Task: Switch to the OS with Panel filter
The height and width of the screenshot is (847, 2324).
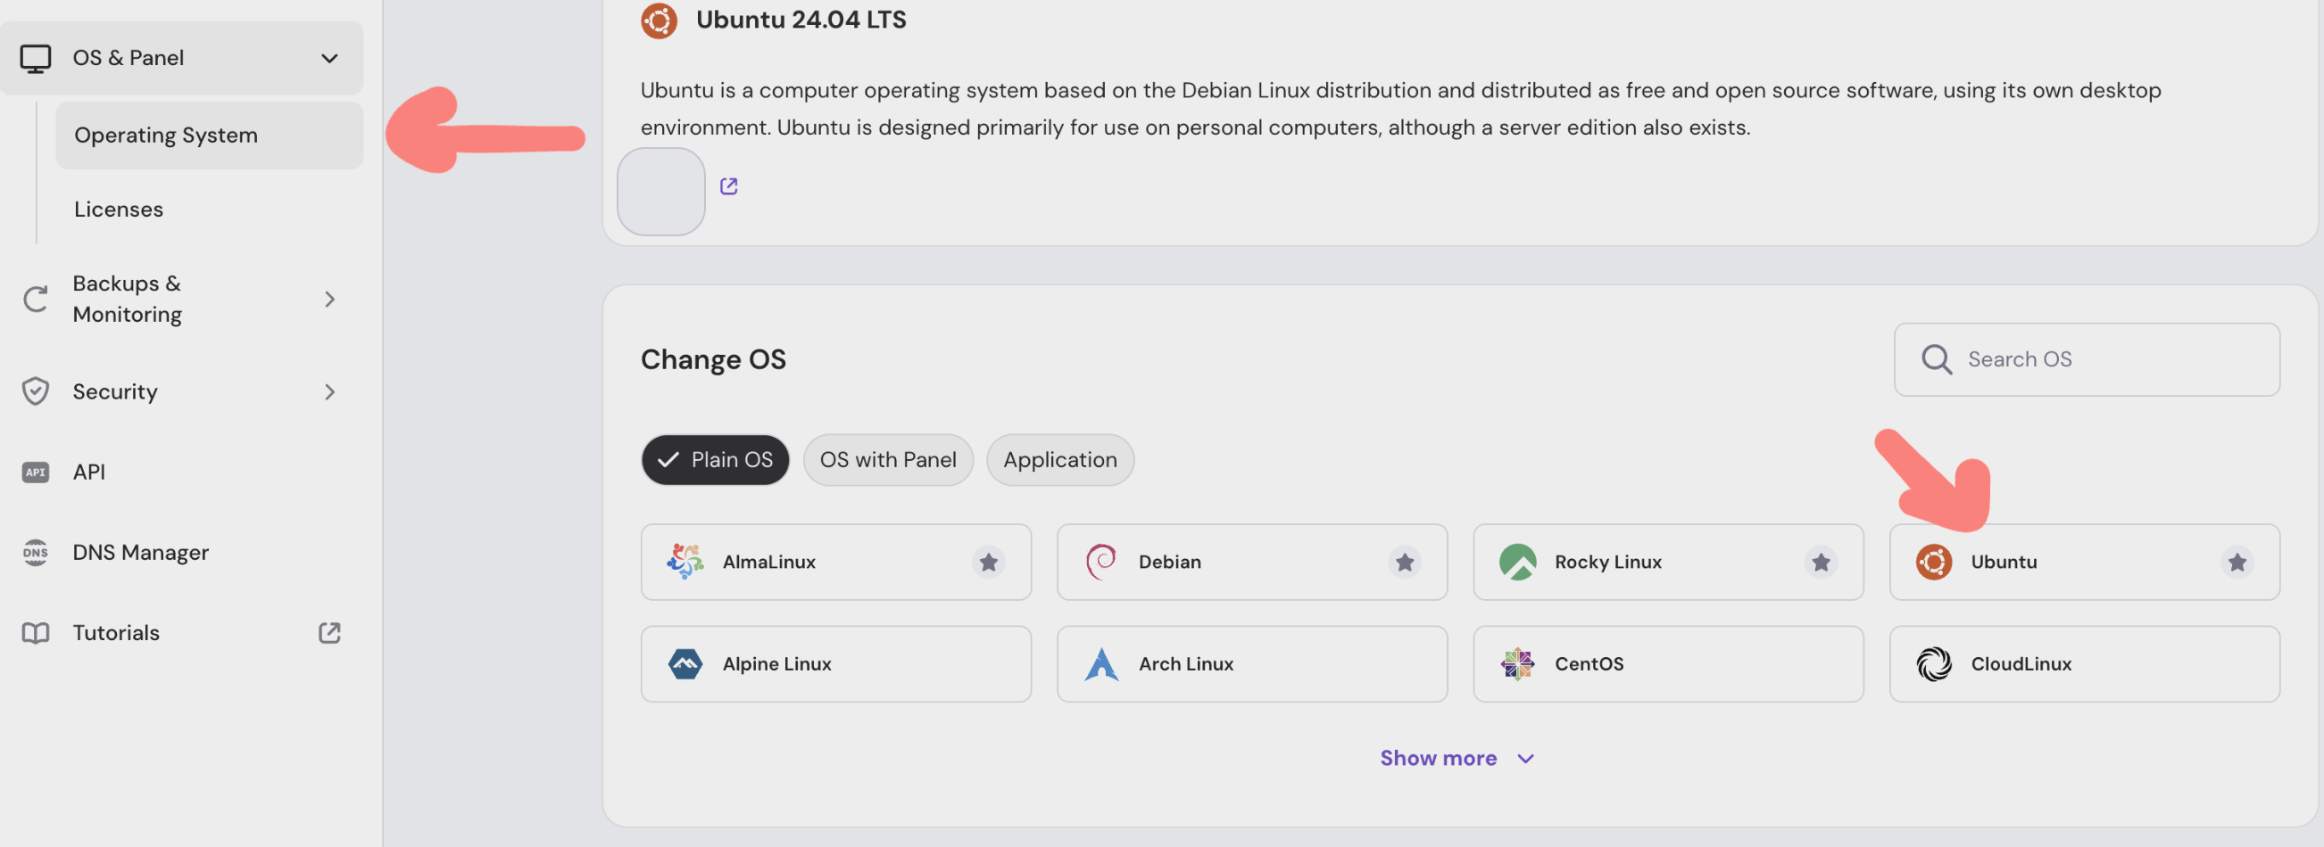Action: point(887,460)
